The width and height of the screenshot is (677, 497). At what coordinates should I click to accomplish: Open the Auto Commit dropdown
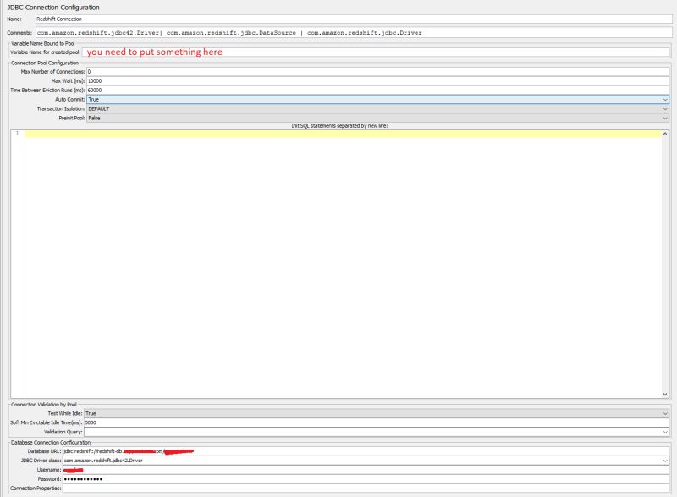338,101
